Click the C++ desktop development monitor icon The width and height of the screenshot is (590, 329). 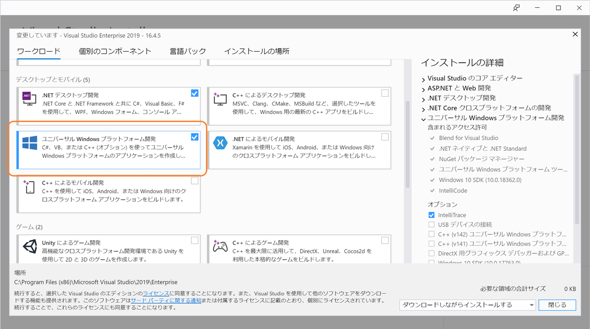click(x=219, y=98)
